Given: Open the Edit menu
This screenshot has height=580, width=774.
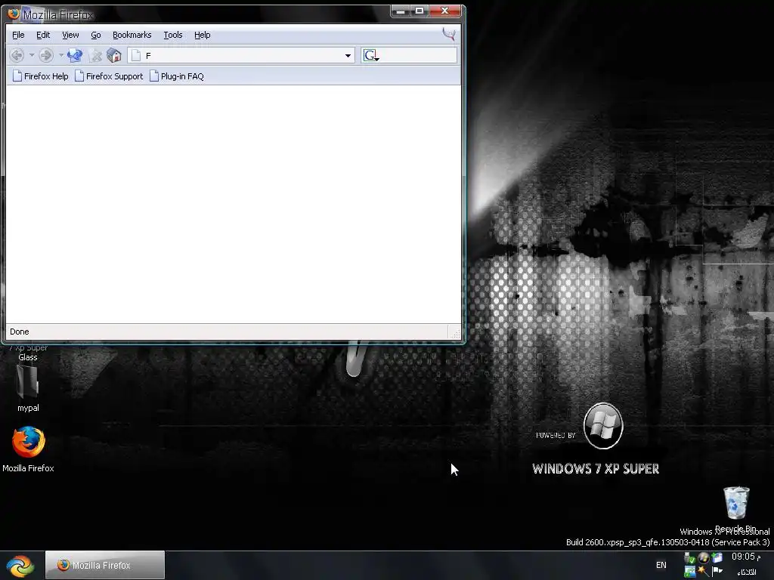Looking at the screenshot, I should [x=43, y=35].
